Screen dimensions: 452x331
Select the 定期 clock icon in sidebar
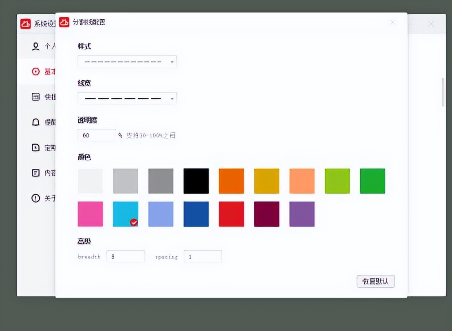[35, 147]
